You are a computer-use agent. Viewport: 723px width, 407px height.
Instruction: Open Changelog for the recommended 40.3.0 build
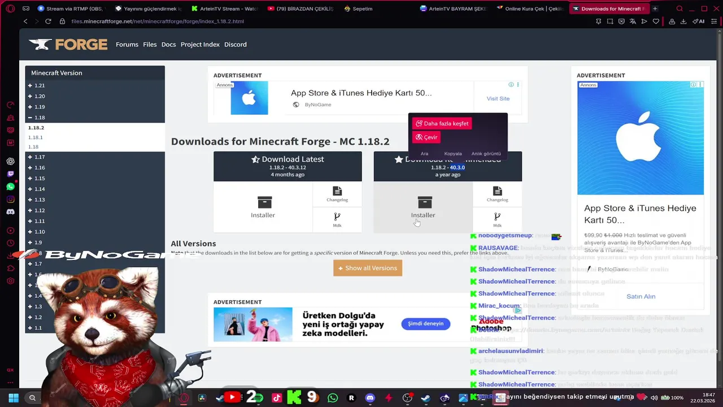pyautogui.click(x=497, y=194)
